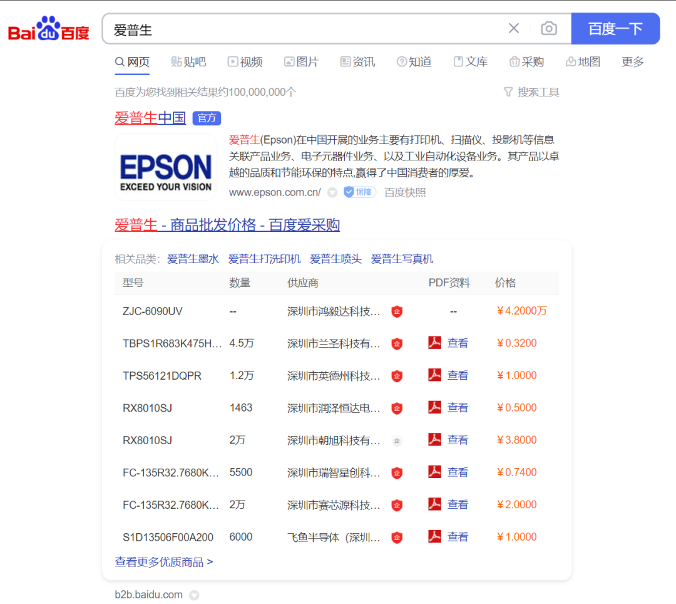
Task: Click the PDF icon in the TPS56121DQPR row
Action: click(434, 375)
